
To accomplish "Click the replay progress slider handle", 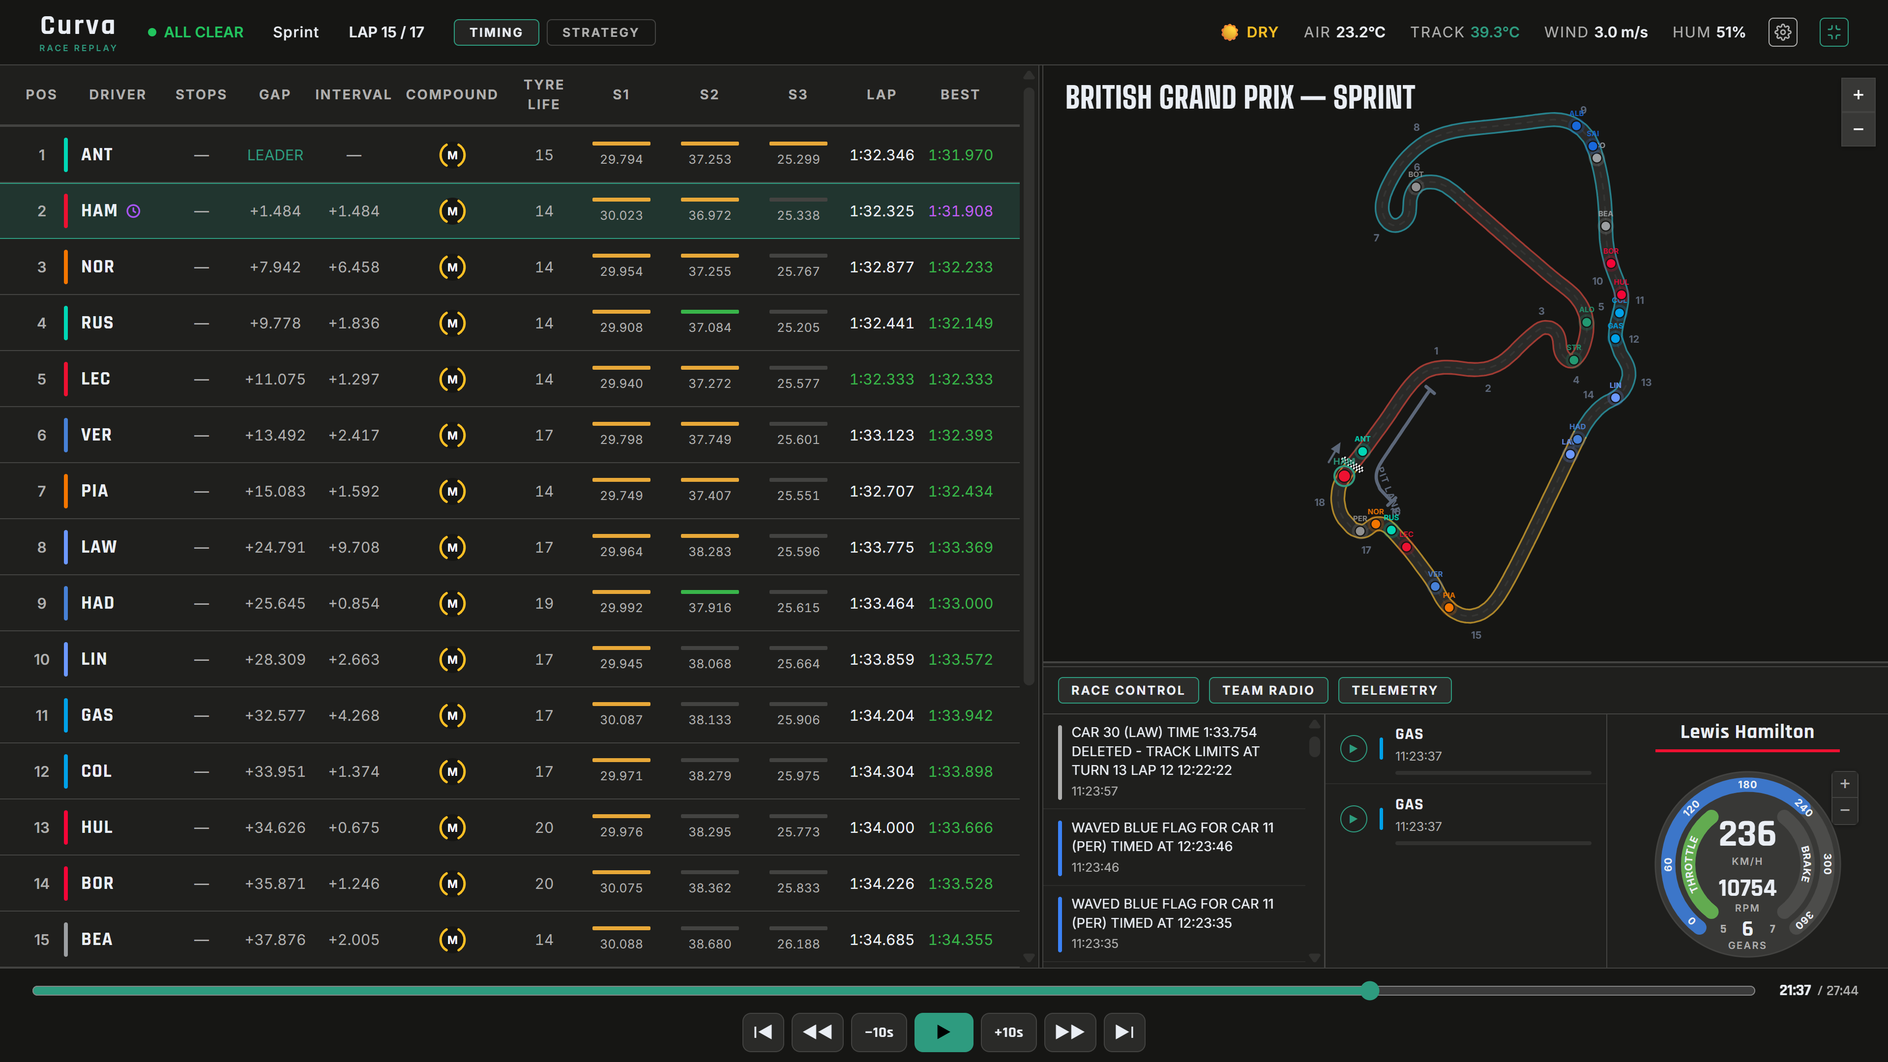I will 1370,991.
